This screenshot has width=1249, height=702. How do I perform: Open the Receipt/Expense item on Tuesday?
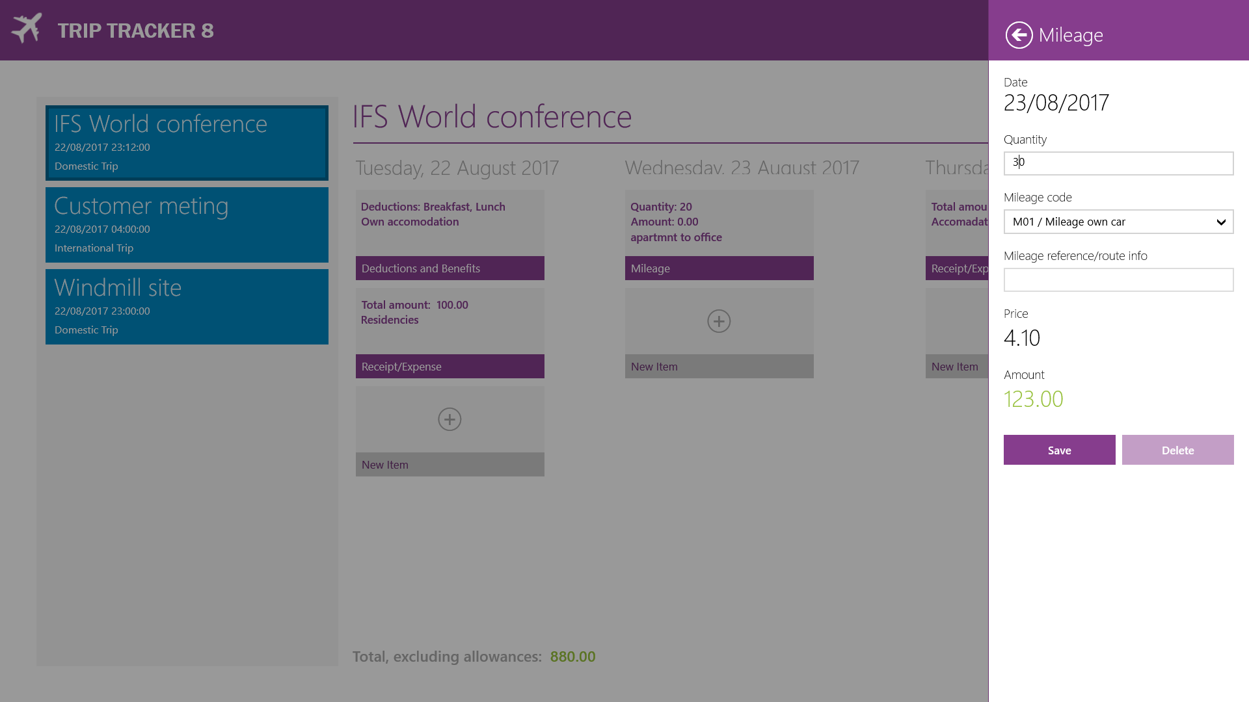pos(450,333)
